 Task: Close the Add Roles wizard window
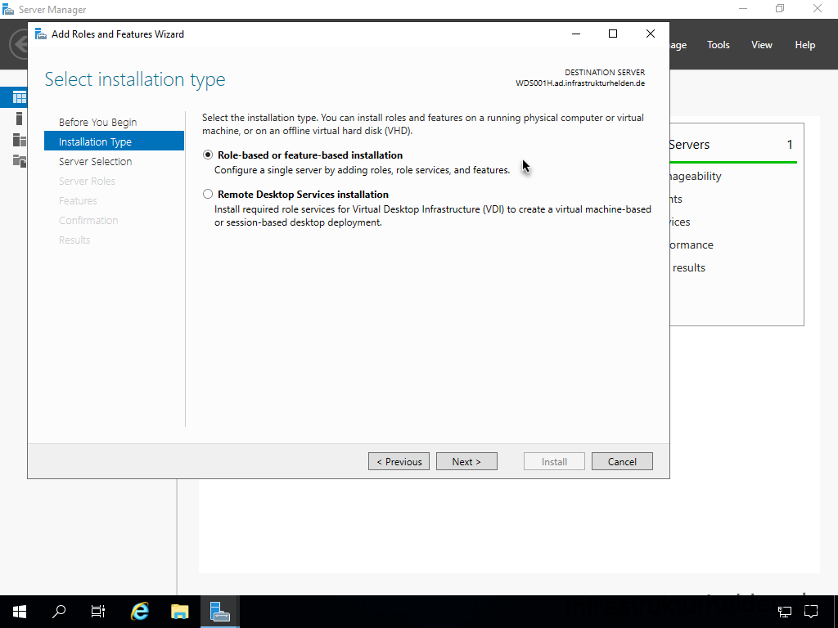coord(651,34)
